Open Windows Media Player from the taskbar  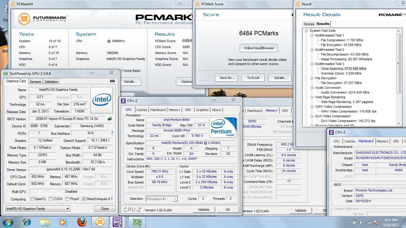(63, 222)
